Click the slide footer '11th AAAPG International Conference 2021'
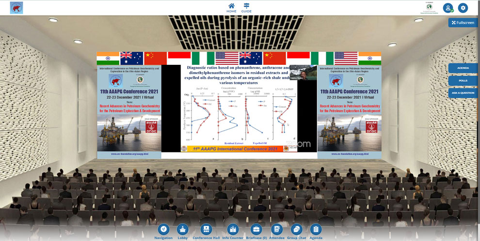Viewport: 480px width, 241px height. (x=235, y=149)
